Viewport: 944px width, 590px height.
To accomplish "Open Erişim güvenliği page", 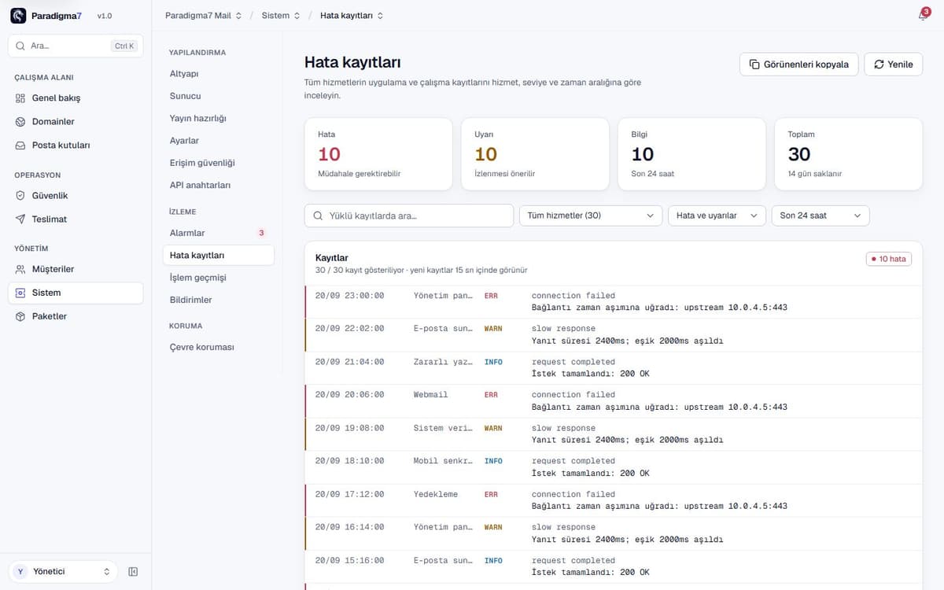I will (x=218, y=163).
